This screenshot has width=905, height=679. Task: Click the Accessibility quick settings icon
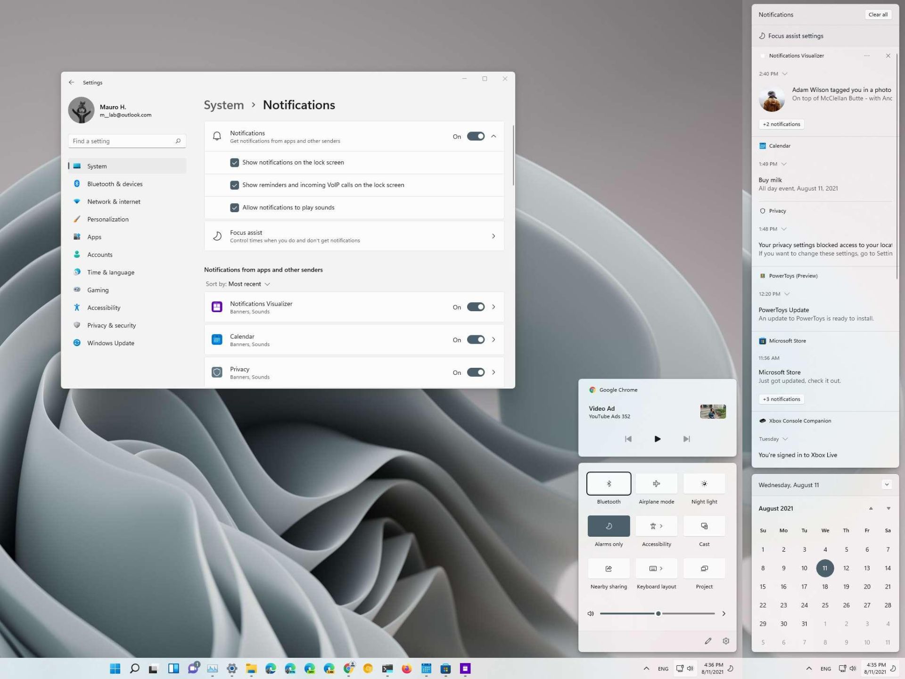[x=656, y=526]
